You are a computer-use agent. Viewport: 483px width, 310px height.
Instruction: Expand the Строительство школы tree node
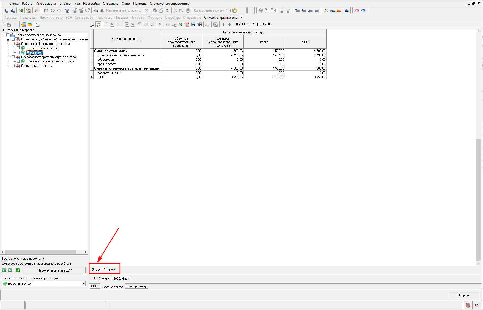[x=8, y=66]
